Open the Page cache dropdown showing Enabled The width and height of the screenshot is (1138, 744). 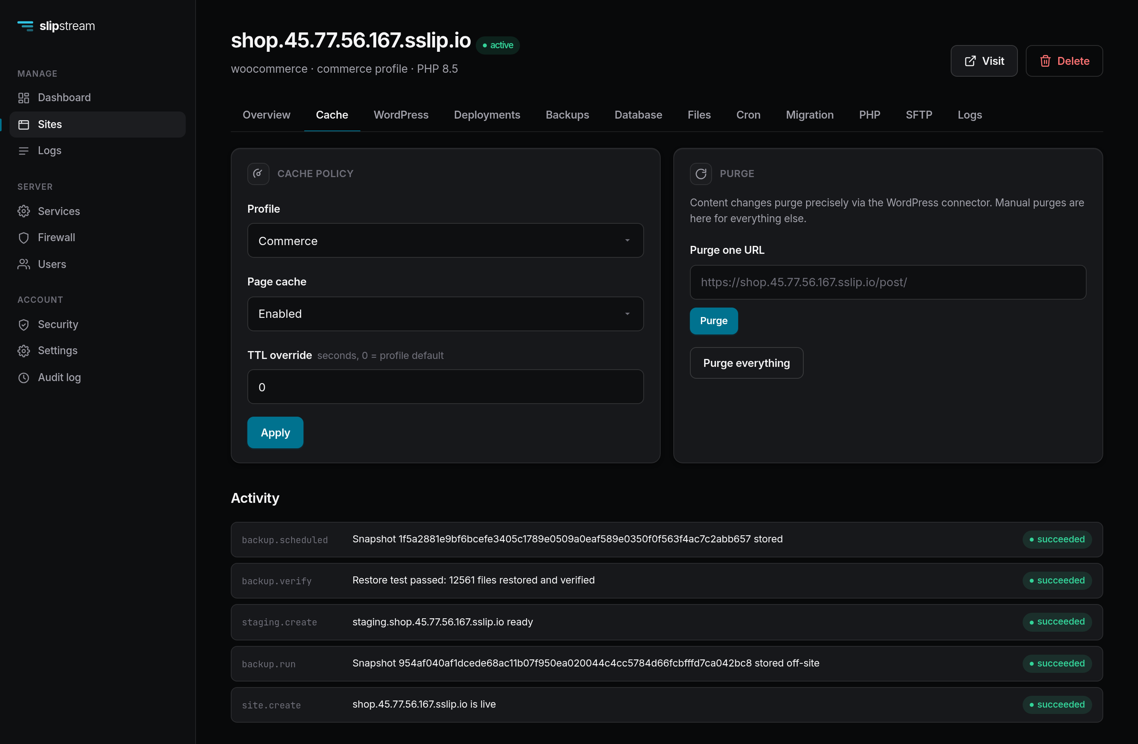click(445, 314)
